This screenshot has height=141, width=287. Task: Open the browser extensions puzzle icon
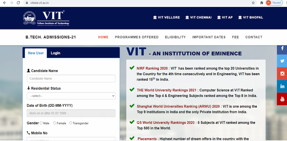tap(261, 2)
